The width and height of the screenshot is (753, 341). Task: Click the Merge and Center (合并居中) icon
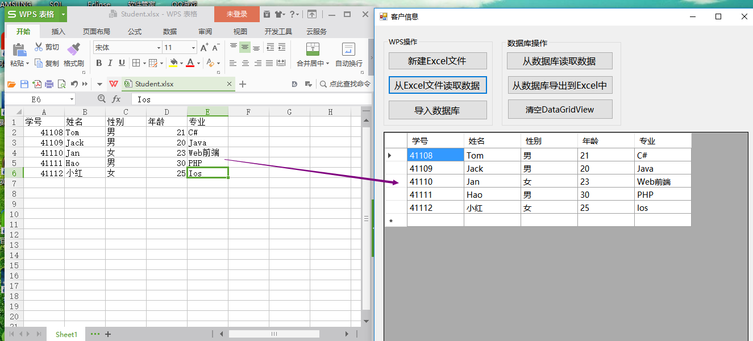coord(313,49)
